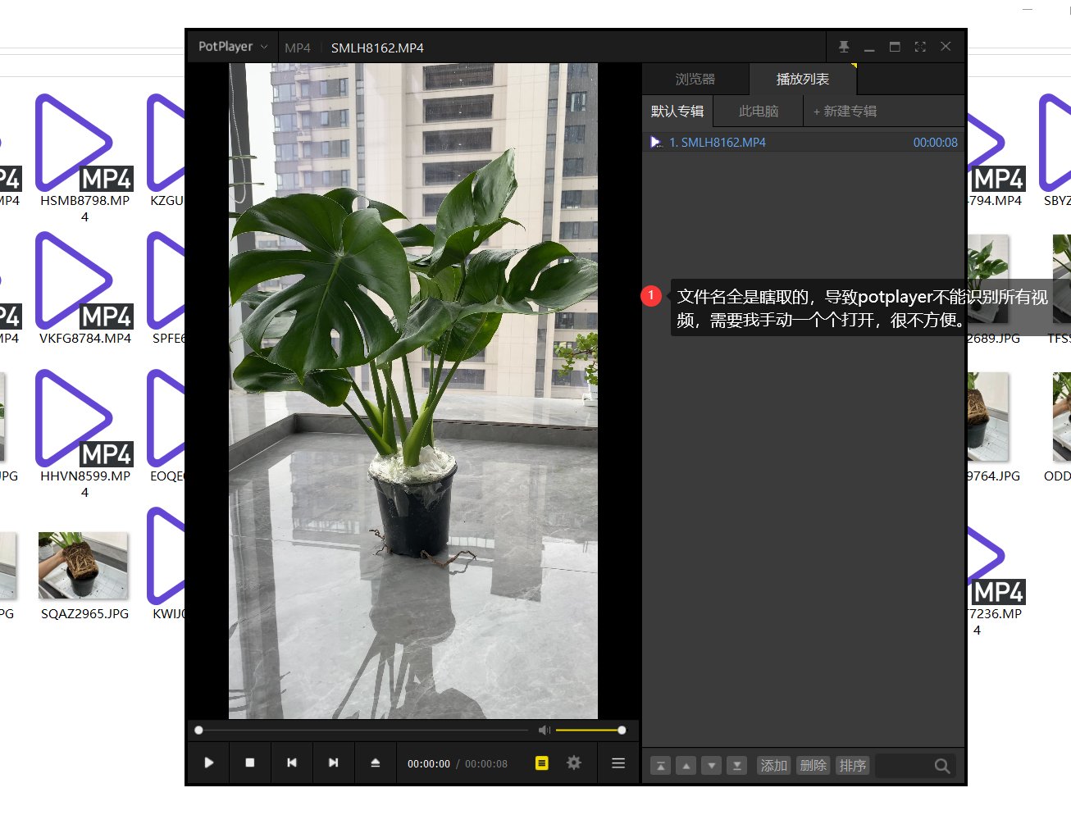Play the video

coord(209,763)
